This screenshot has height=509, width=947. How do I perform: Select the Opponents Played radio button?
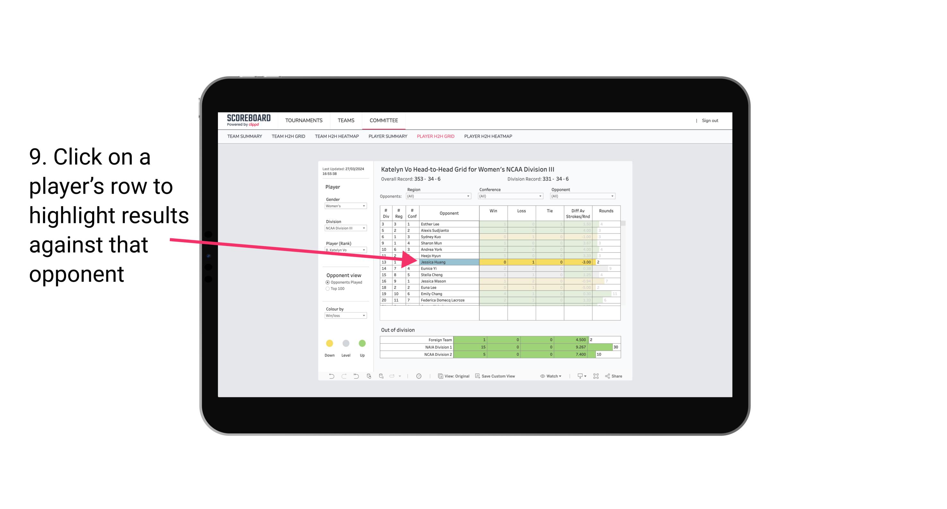pyautogui.click(x=327, y=282)
